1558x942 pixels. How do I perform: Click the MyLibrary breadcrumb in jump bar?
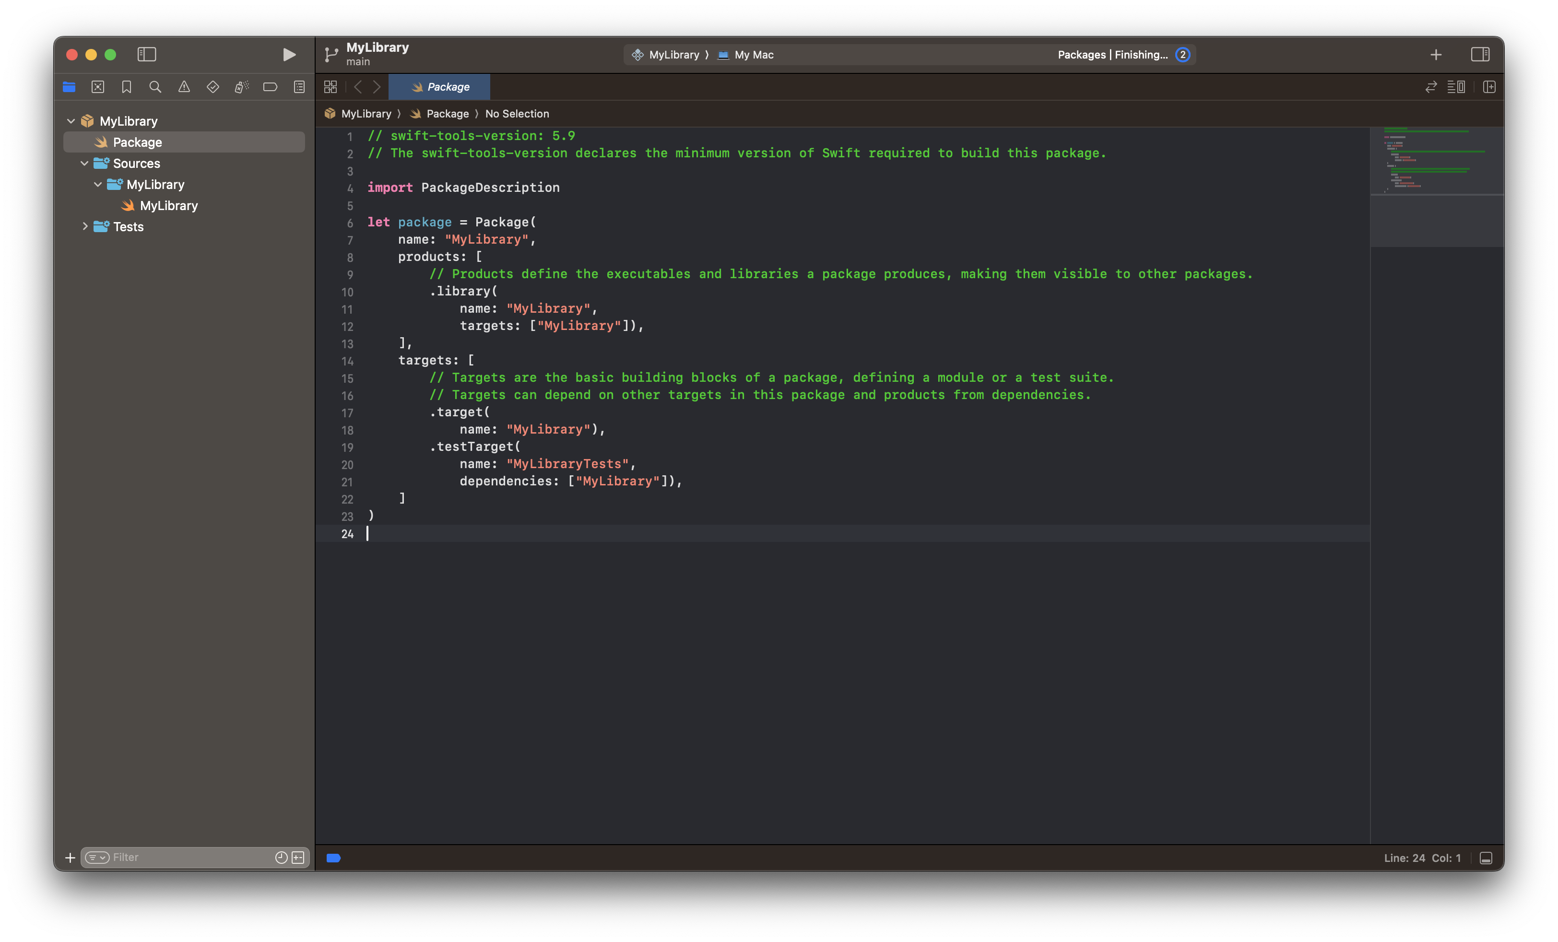point(366,114)
